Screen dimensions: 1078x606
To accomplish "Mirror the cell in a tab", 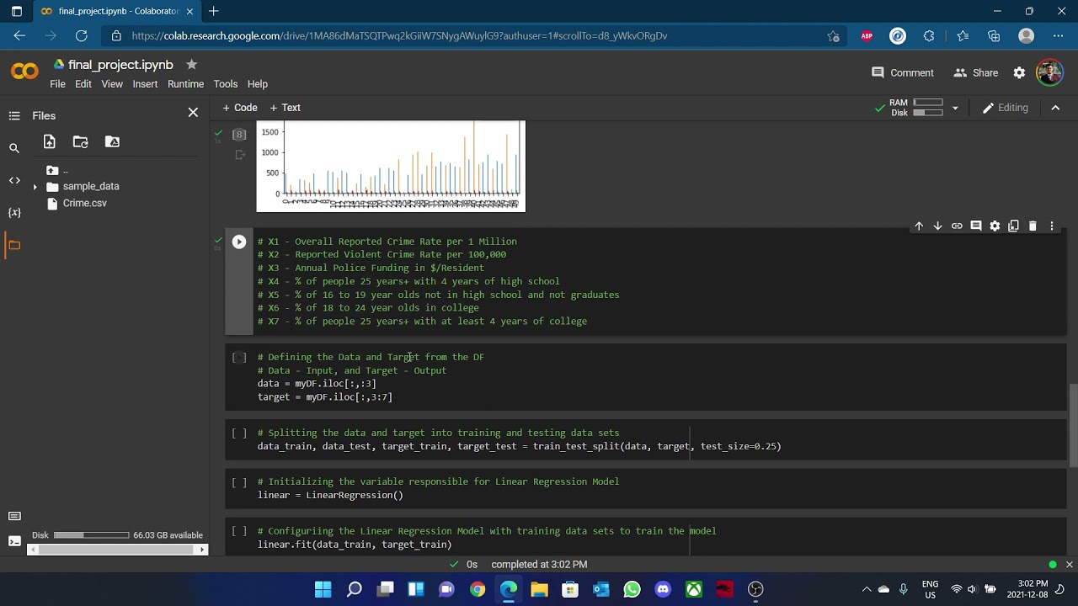I will tap(1013, 226).
